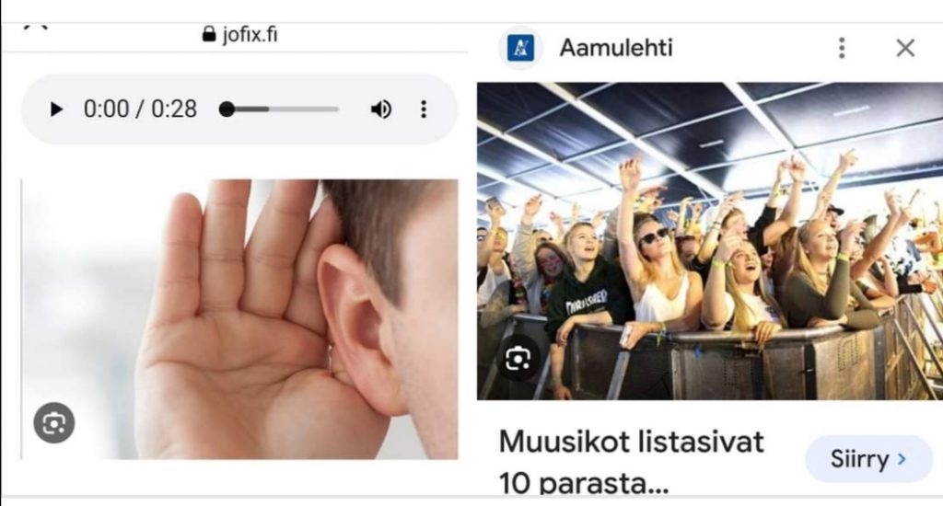Click the 0:00 / 0:28 time display
943x506 pixels.
[140, 109]
